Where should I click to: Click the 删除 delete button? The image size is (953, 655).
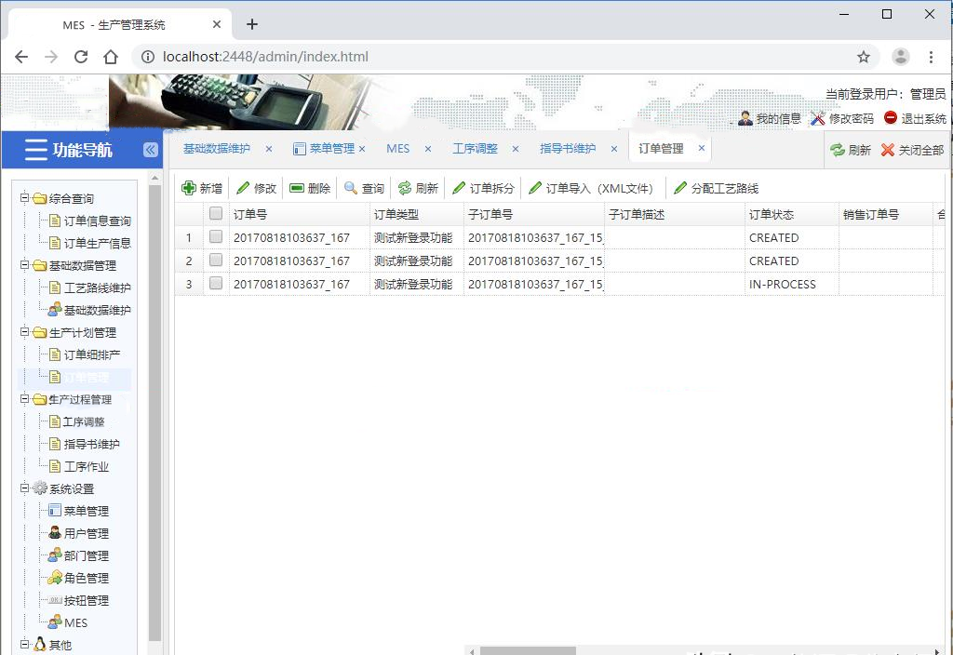click(310, 188)
